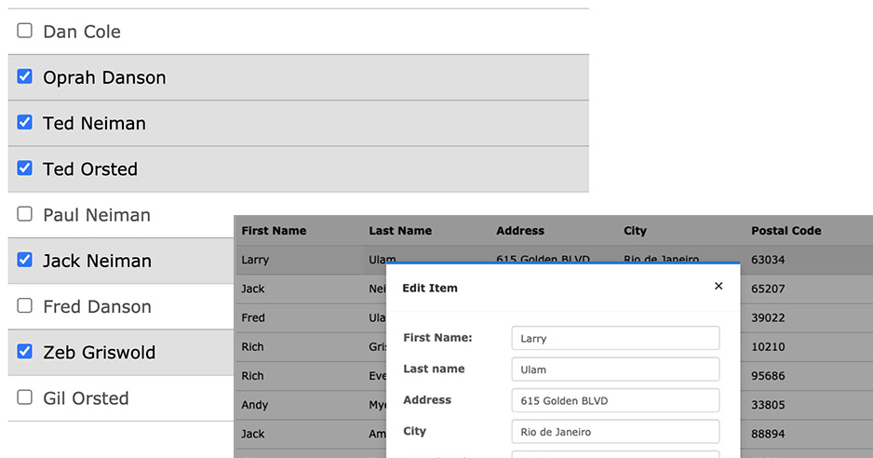Click the Address input field
The width and height of the screenshot is (873, 458).
coord(615,400)
